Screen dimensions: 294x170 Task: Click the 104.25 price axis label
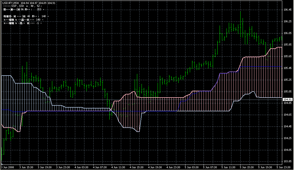(x=287, y=138)
